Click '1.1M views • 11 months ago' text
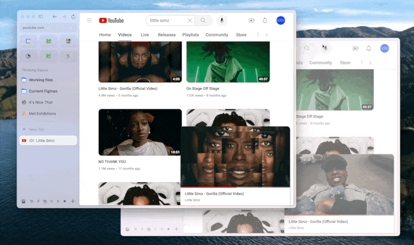This screenshot has width=414, height=245. tap(119, 169)
